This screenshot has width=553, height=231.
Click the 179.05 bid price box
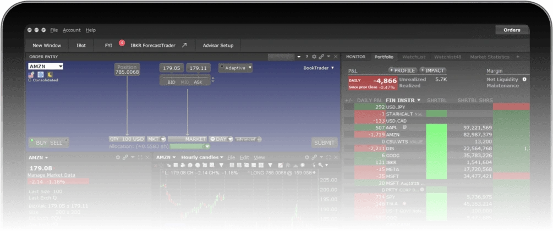[x=171, y=68]
